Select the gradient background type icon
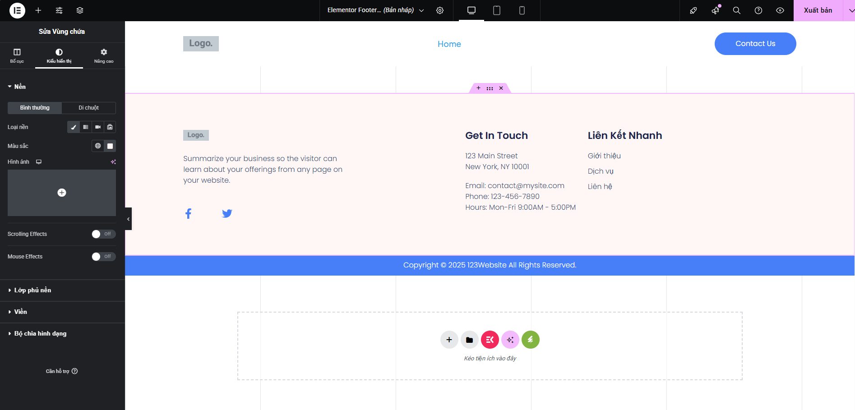The image size is (855, 410). pos(86,127)
